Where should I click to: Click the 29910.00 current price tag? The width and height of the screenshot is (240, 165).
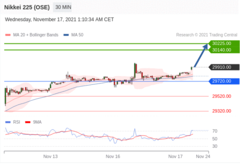224,67
